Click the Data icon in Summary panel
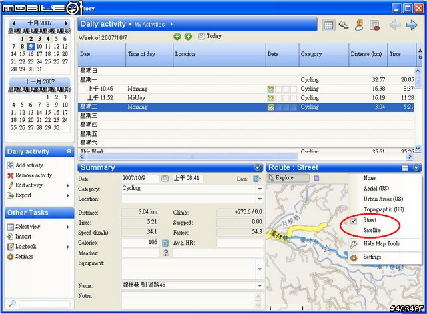The width and height of the screenshot is (427, 314). click(256, 179)
